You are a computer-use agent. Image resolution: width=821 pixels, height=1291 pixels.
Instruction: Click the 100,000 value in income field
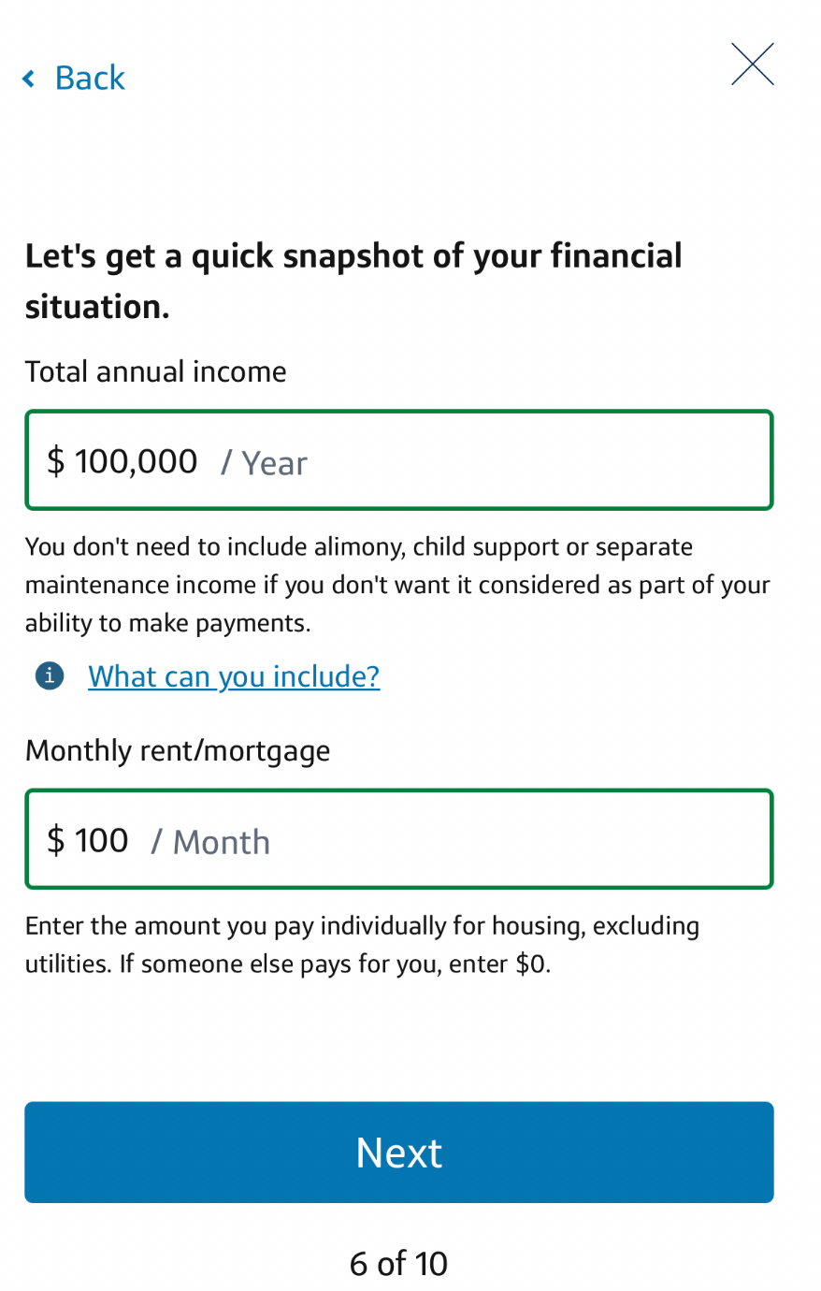click(137, 461)
